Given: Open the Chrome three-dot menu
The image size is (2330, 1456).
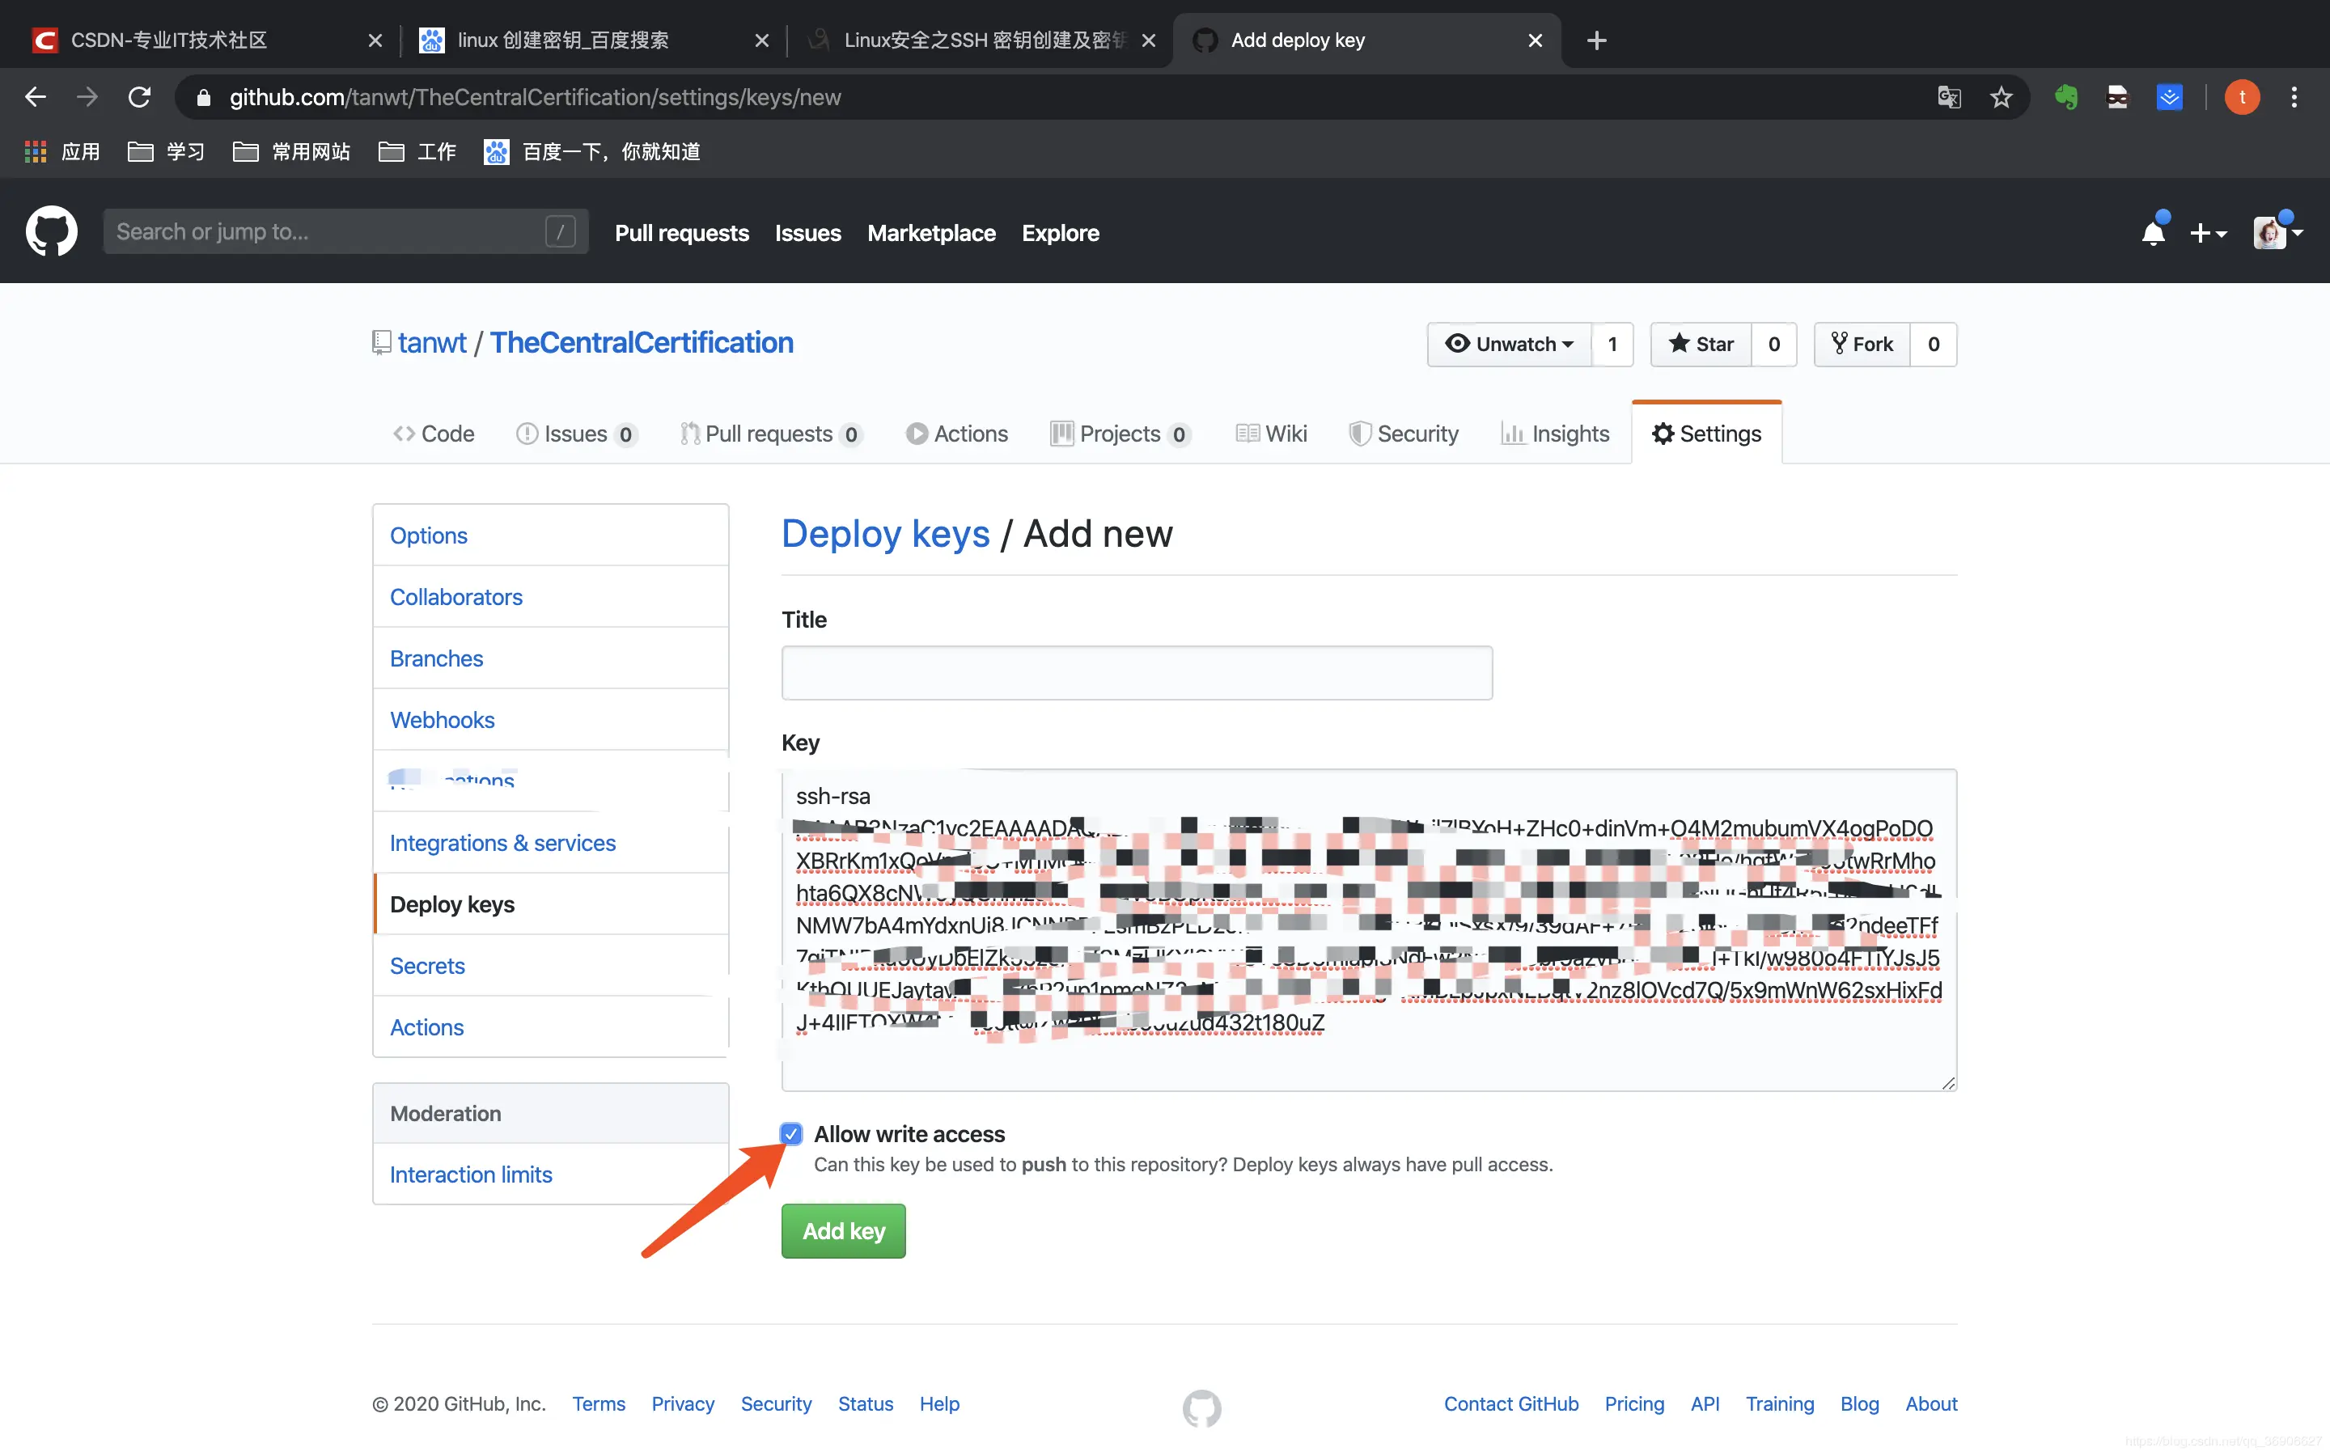Looking at the screenshot, I should [2294, 97].
